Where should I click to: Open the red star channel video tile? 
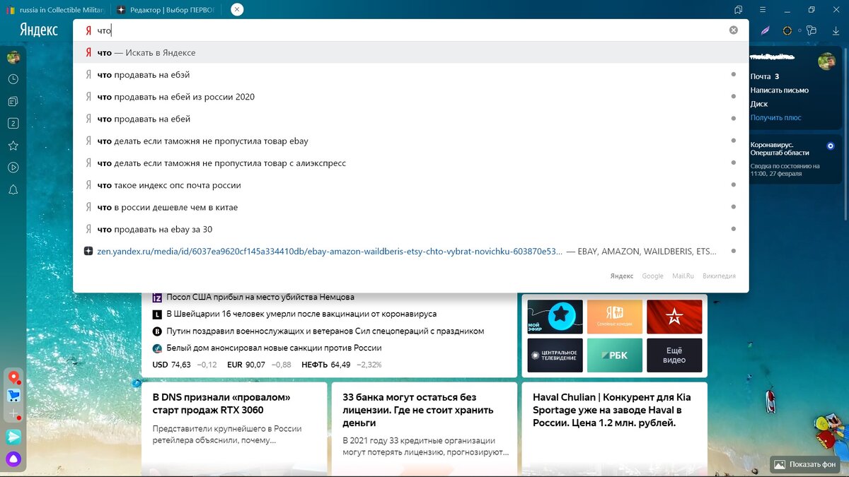tap(674, 317)
